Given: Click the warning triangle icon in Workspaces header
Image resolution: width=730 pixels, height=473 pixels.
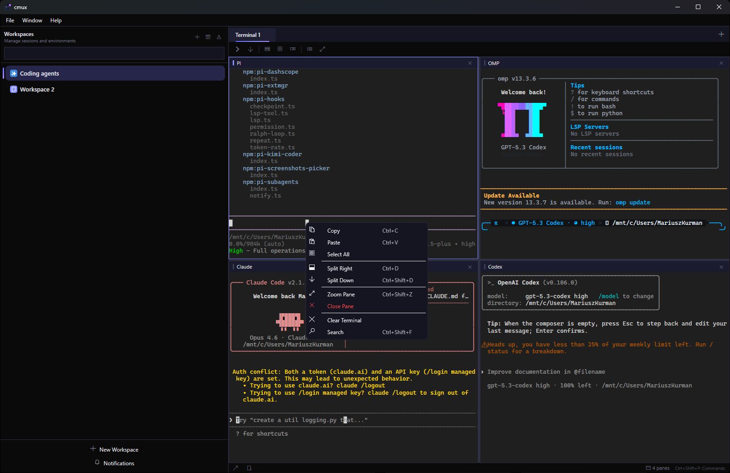Looking at the screenshot, I should point(219,37).
